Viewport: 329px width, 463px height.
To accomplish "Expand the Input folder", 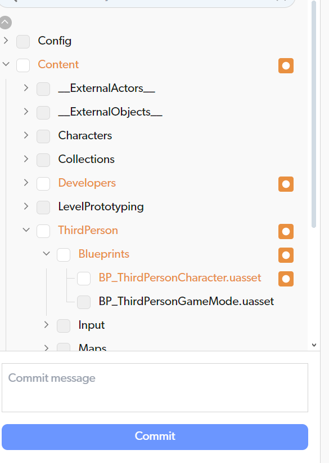I will [x=46, y=325].
